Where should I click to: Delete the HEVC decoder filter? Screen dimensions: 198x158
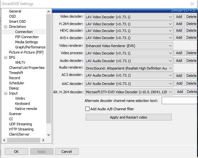pos(192,30)
